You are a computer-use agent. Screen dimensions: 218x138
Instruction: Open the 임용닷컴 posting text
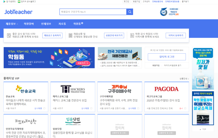click(x=72, y=135)
